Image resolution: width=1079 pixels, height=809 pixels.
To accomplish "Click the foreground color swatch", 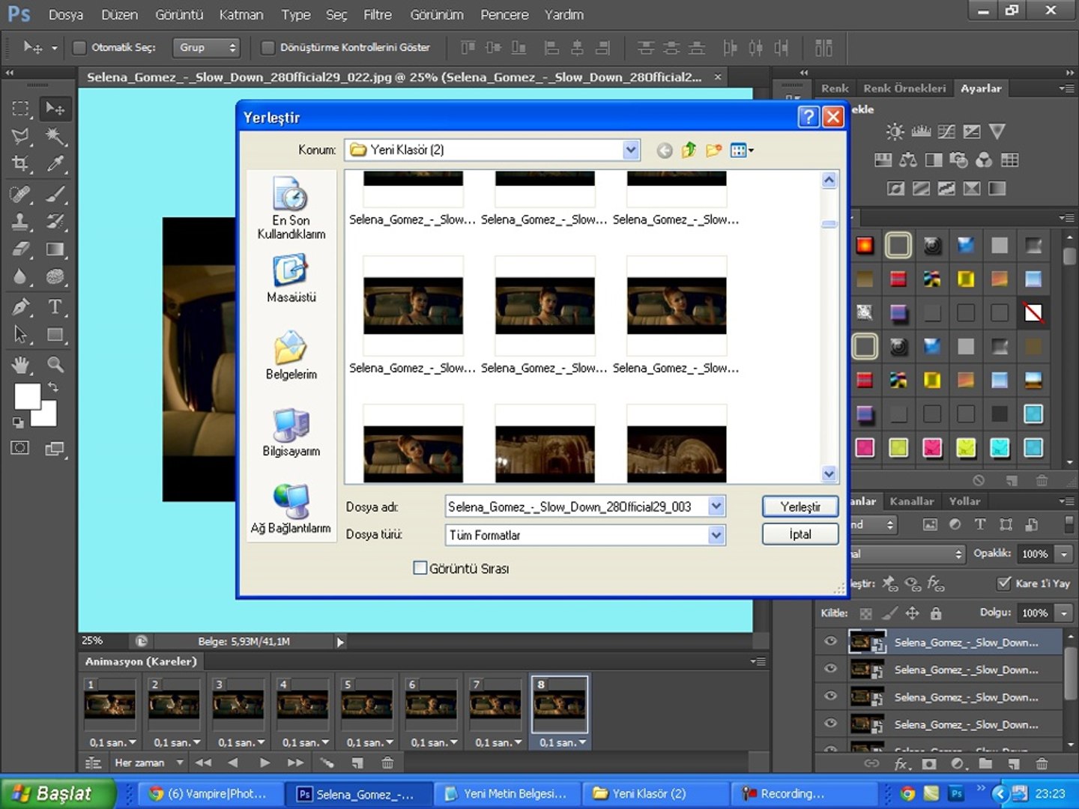I will [27, 396].
